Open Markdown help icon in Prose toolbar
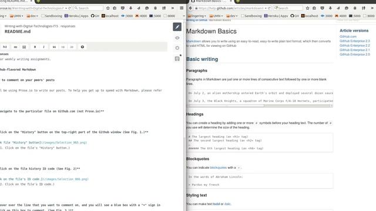This screenshot has width=376, height=211. (82, 47)
